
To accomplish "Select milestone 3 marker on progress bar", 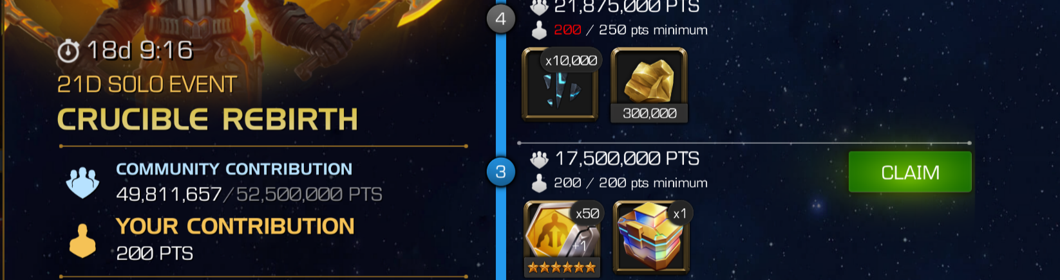I will tap(500, 172).
